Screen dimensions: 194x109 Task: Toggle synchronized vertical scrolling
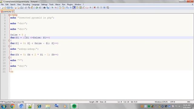tap(60, 8)
